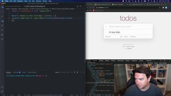171x96 pixels.
Task: Switch to the PROBLEMS panel tab
Action: (x=15, y=72)
